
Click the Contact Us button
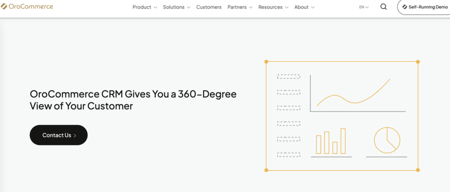tap(58, 135)
